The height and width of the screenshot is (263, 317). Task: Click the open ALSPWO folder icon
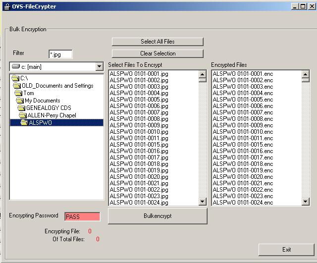(24, 122)
